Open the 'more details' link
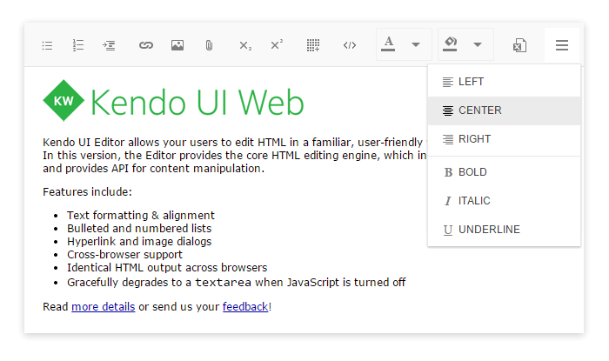 point(104,307)
